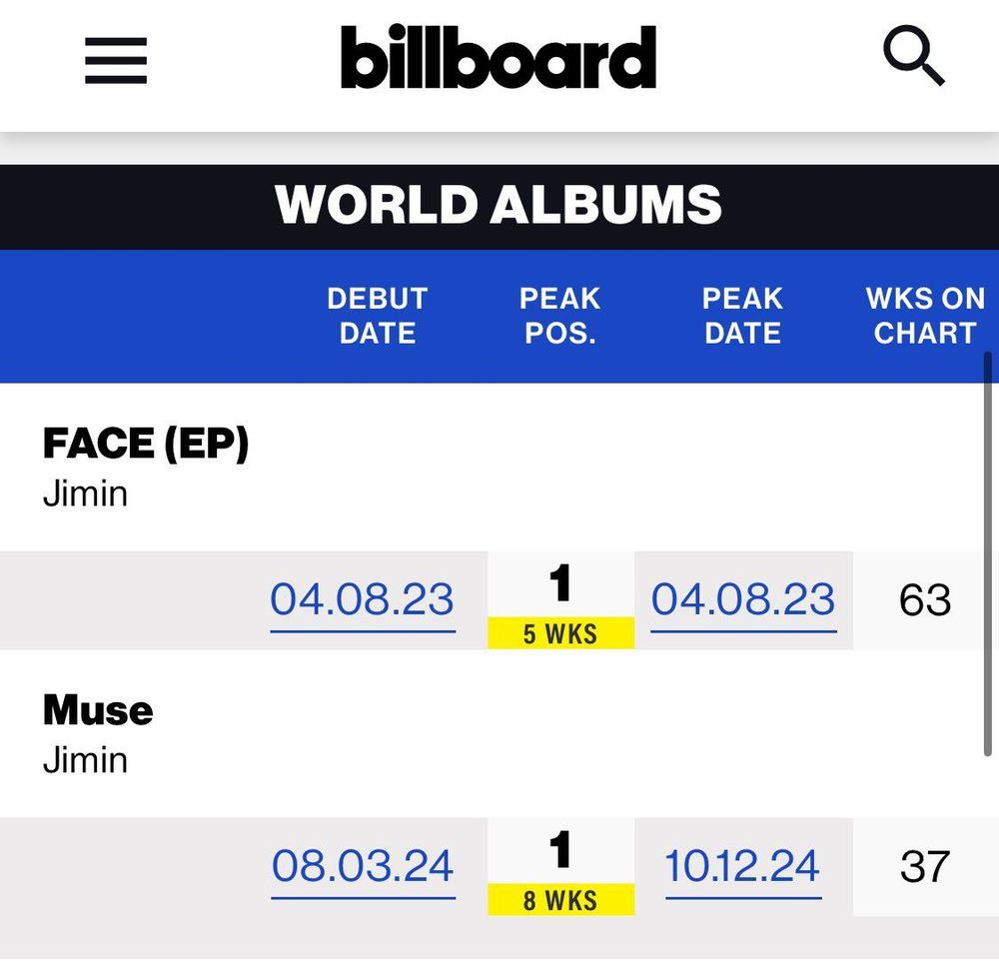Click the PEAK POS. column header

559,316
